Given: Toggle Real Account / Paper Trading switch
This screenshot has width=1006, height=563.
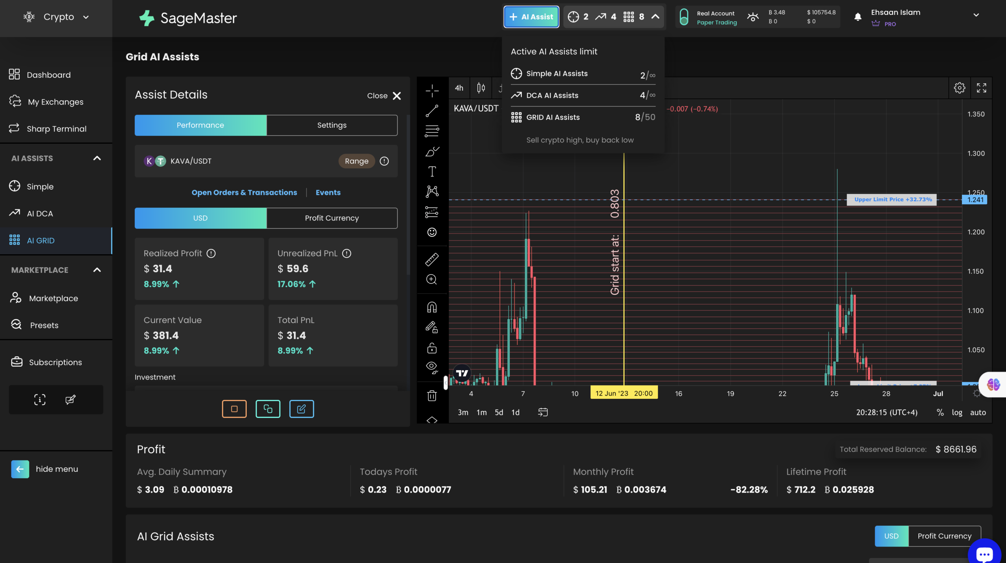Looking at the screenshot, I should [x=684, y=17].
